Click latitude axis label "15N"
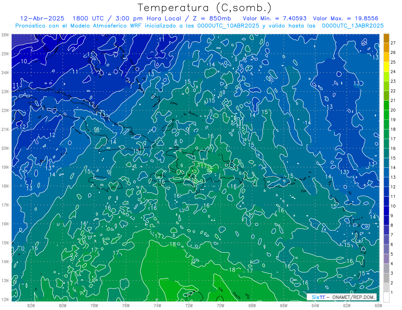 pyautogui.click(x=5, y=242)
